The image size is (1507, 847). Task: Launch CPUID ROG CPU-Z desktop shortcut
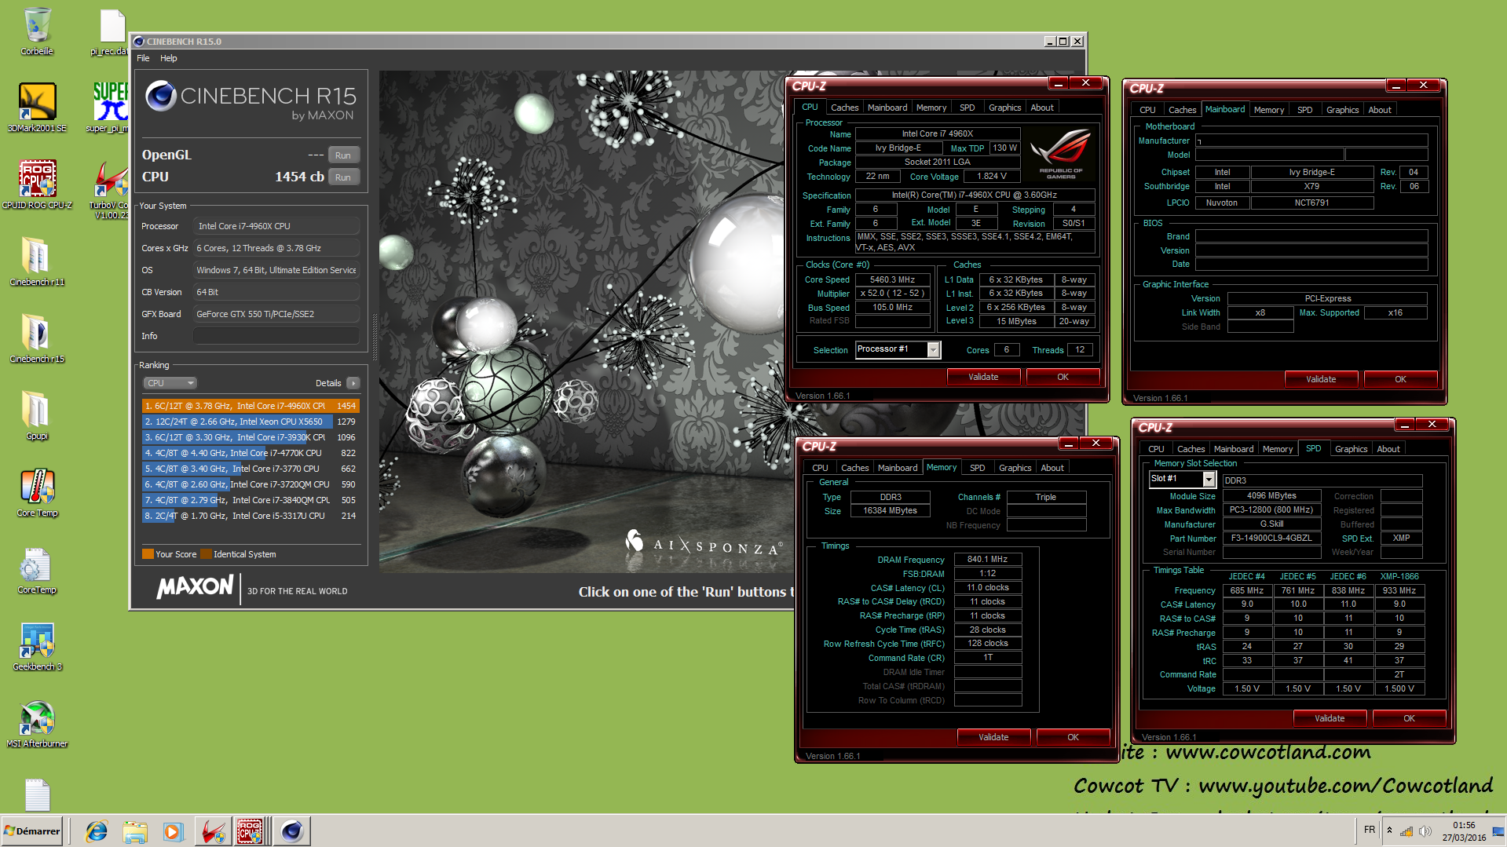(37, 184)
